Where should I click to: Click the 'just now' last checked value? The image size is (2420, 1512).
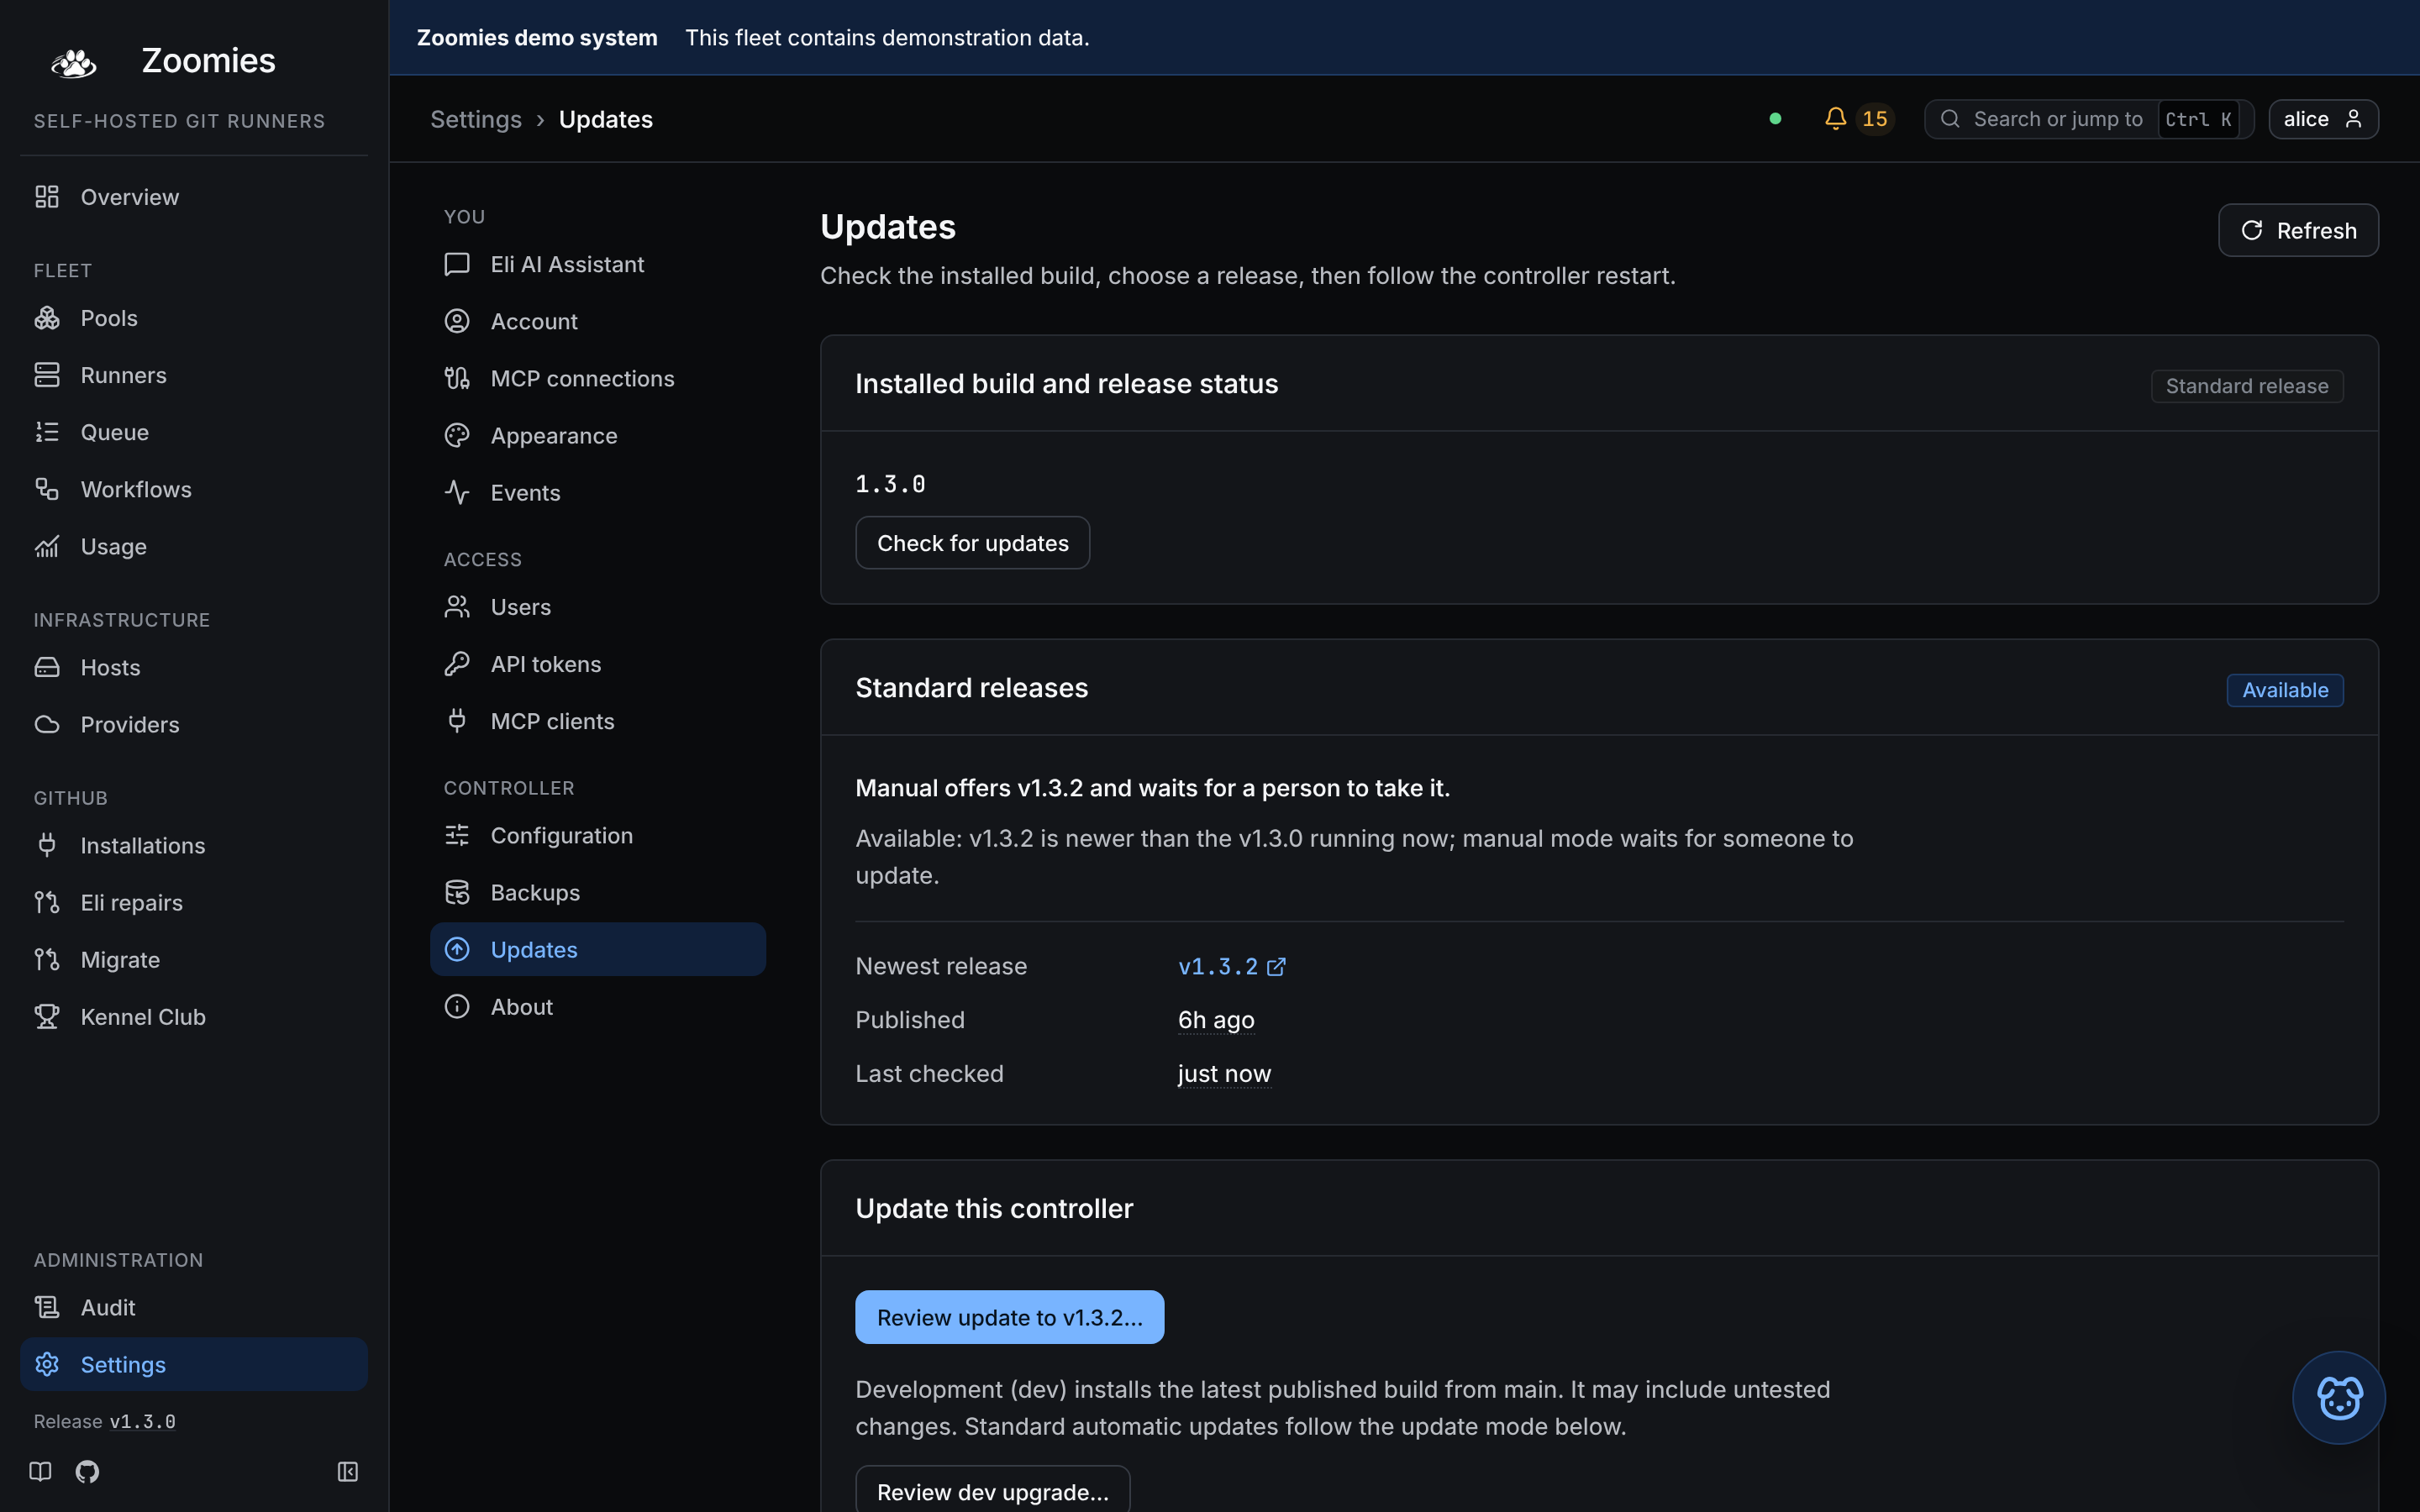click(x=1224, y=1074)
